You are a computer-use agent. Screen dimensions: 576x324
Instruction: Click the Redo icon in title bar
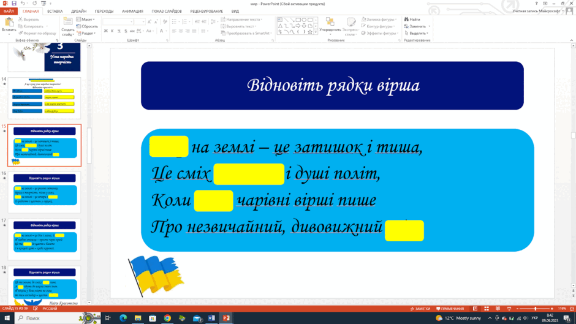(x=34, y=3)
